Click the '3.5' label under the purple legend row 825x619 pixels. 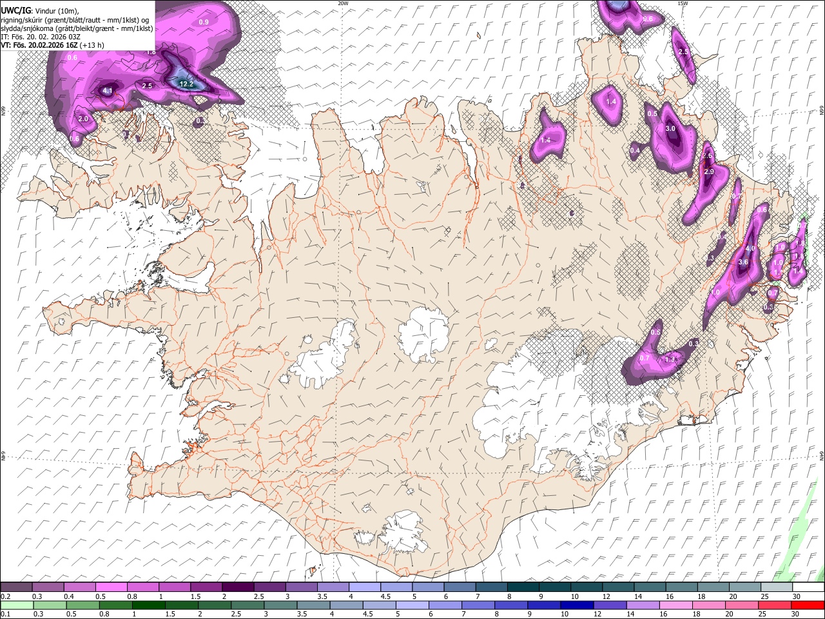[322, 596]
